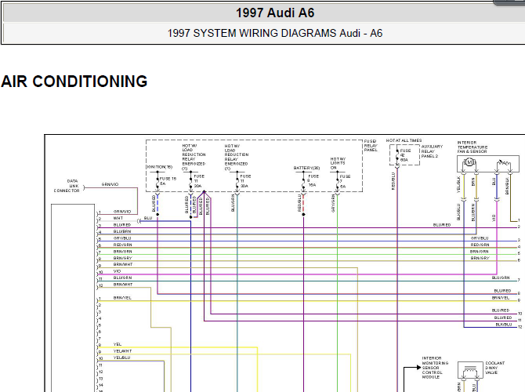Select the "VIO" label at pin 10
Viewport: 525px width, 392px height.
point(117,271)
